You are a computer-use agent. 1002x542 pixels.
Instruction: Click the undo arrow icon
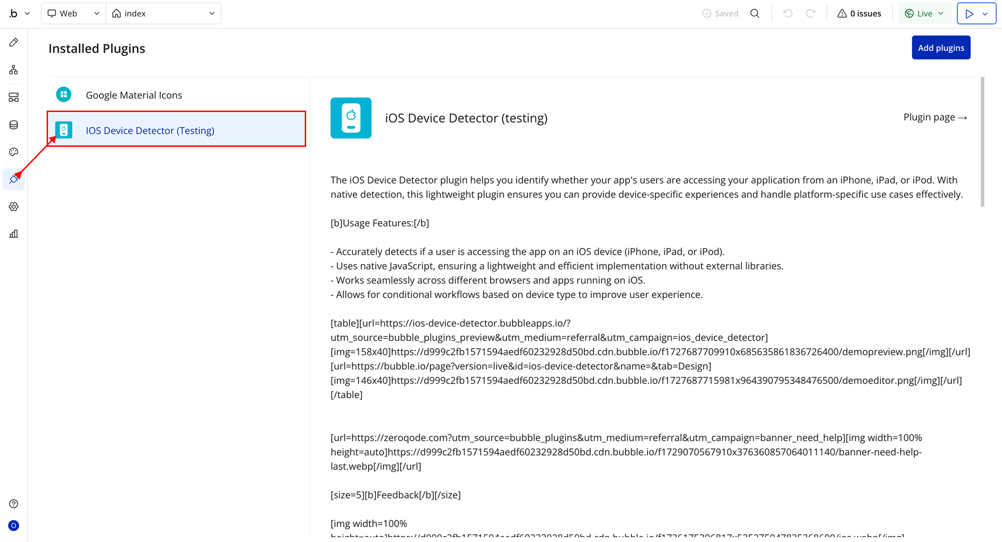(788, 14)
